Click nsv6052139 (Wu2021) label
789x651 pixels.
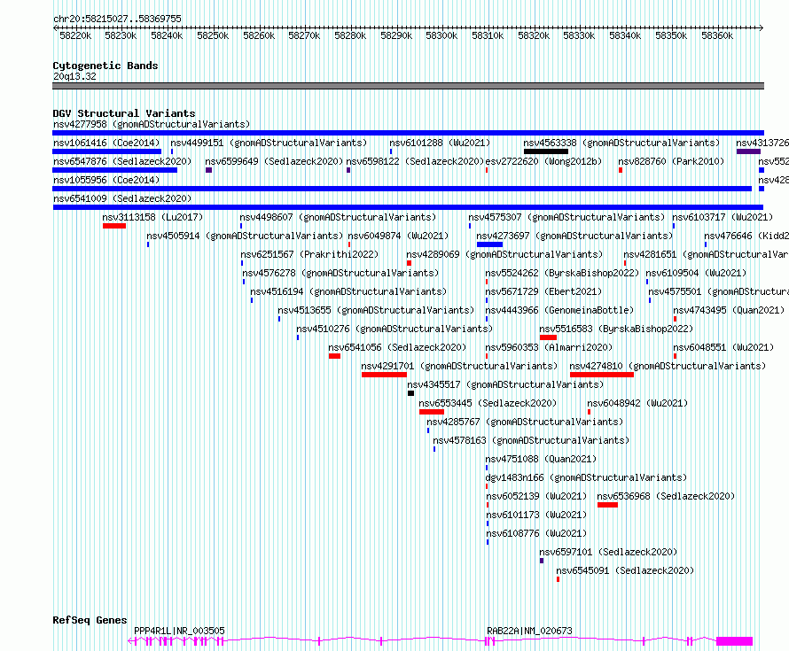(x=535, y=496)
